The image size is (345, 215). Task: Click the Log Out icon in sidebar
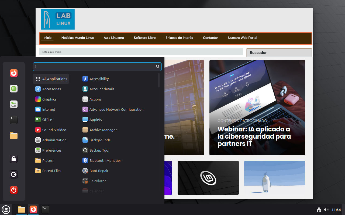(14, 175)
